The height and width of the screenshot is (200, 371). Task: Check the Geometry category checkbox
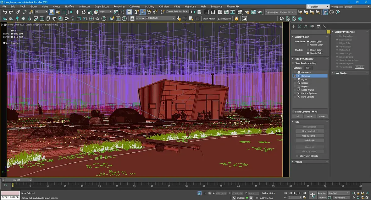[295, 72]
